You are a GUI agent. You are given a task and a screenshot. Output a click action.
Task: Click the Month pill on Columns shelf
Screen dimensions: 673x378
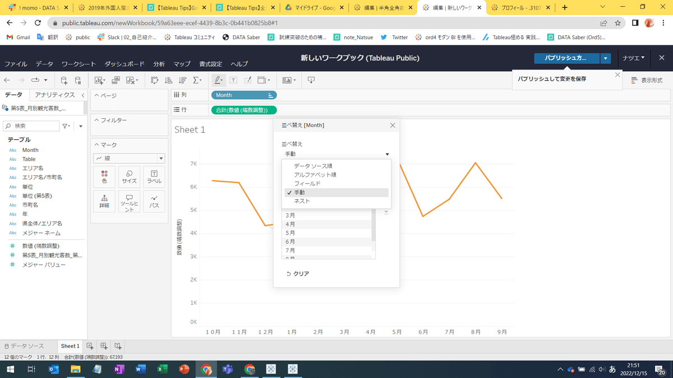[244, 95]
